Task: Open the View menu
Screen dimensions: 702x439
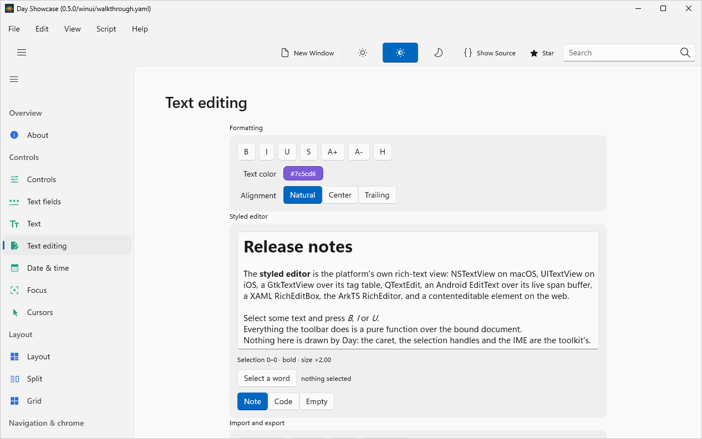Action: (x=73, y=29)
